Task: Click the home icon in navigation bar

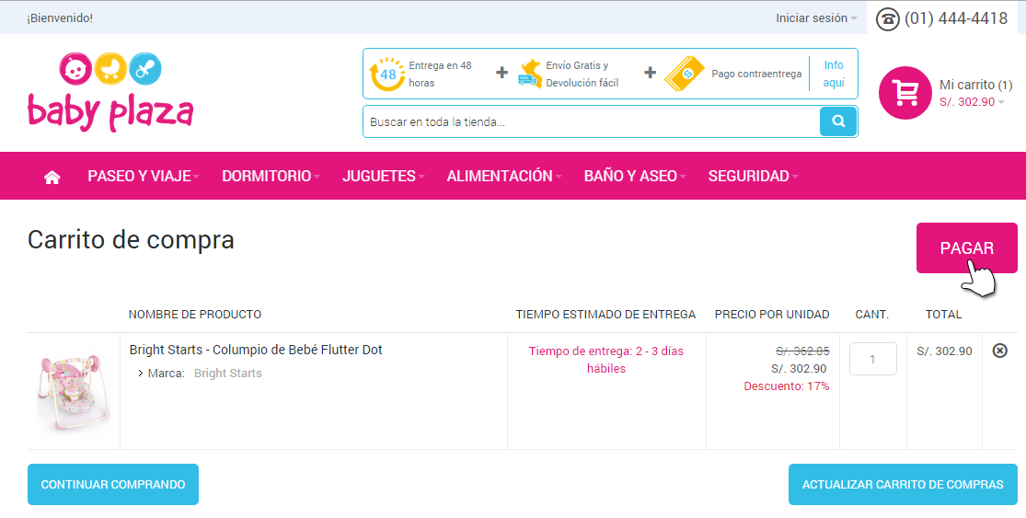Action: (52, 177)
